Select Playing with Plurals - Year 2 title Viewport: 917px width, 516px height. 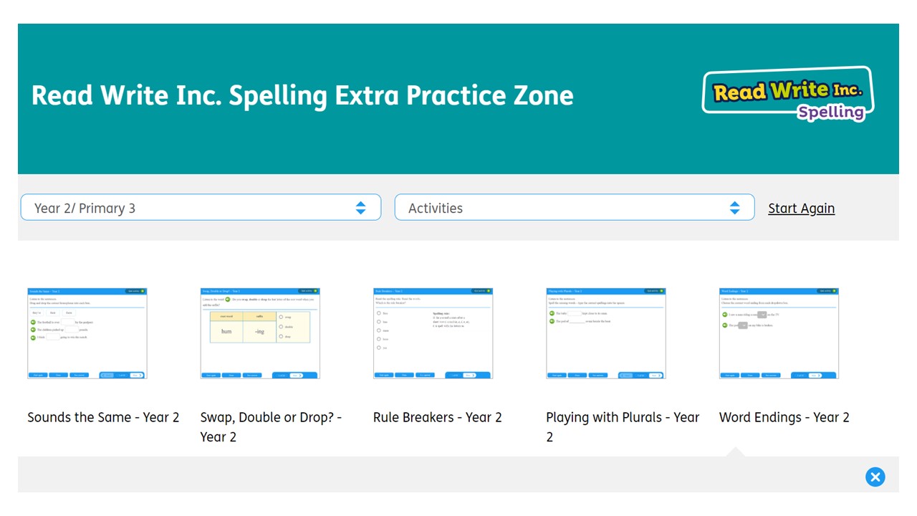click(623, 427)
